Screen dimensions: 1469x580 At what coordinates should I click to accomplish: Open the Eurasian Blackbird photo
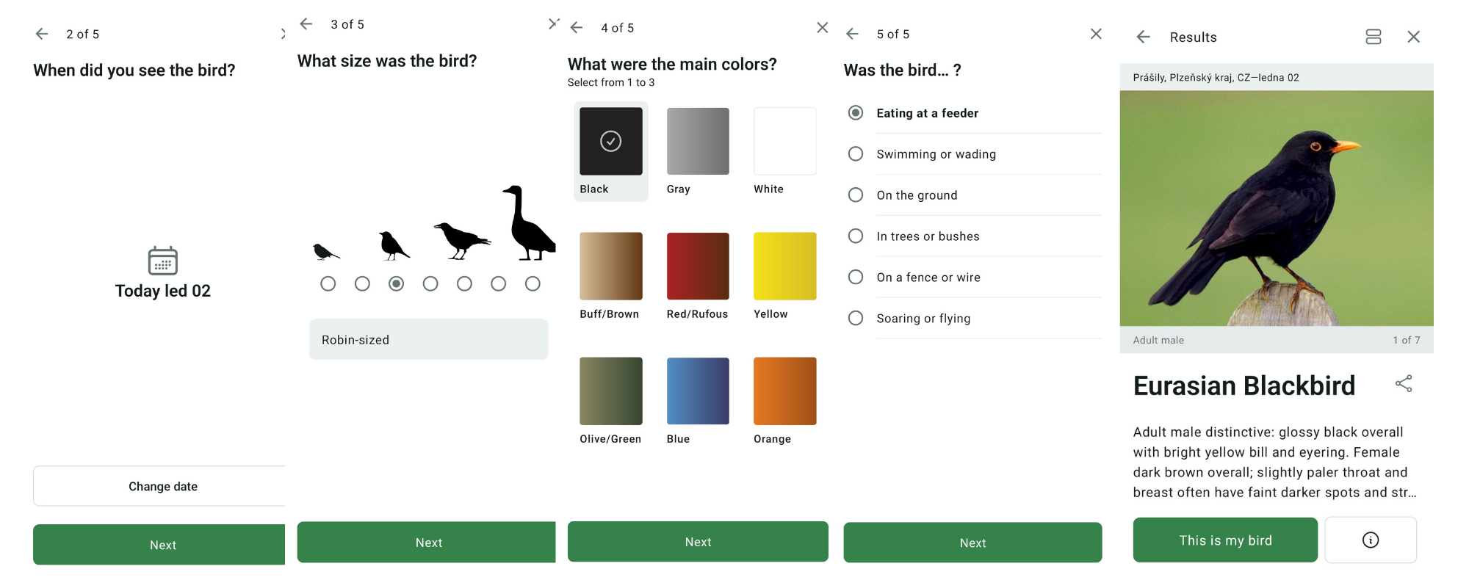coord(1276,209)
